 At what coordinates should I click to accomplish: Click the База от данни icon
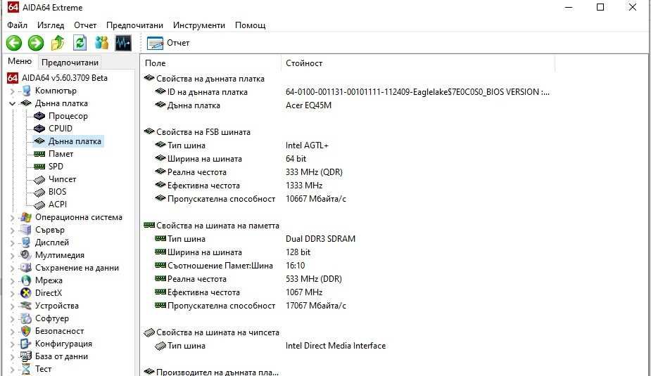pos(26,356)
